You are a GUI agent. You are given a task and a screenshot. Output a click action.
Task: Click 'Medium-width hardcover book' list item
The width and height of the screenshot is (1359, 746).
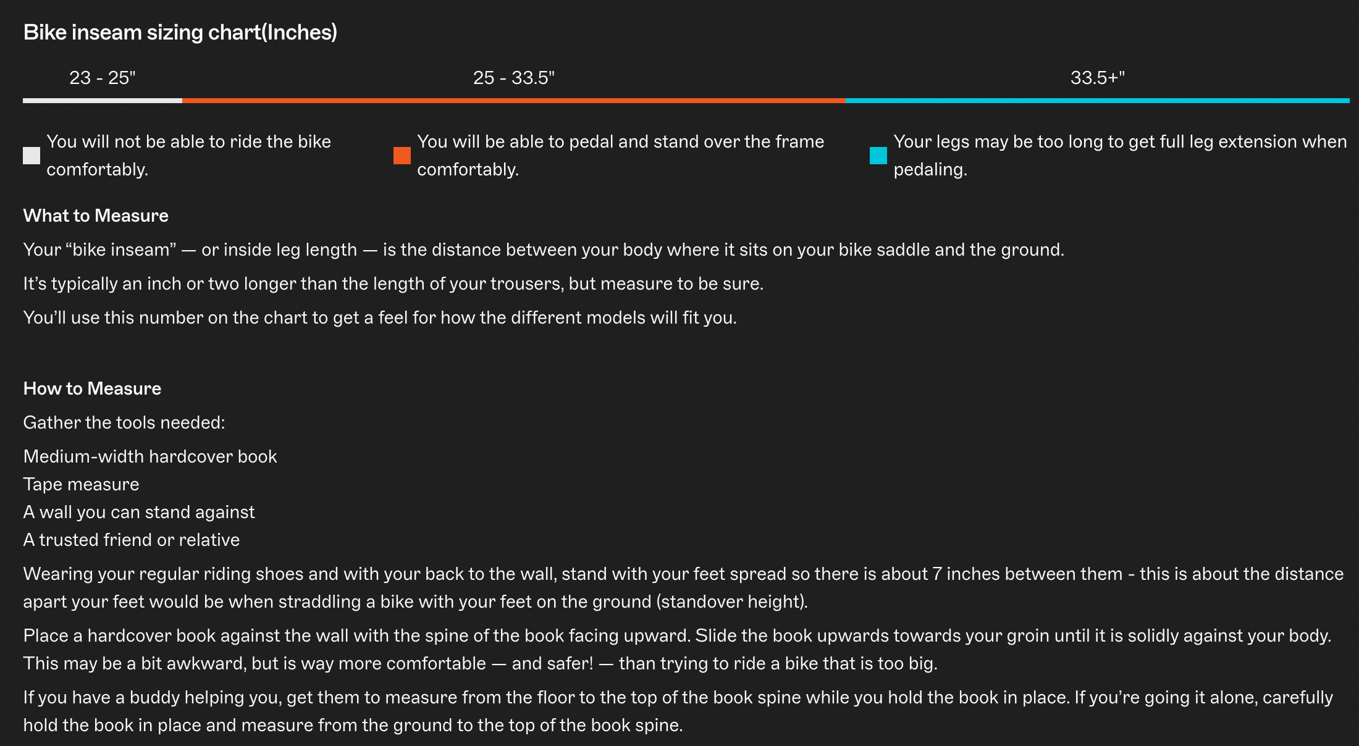[x=150, y=456]
